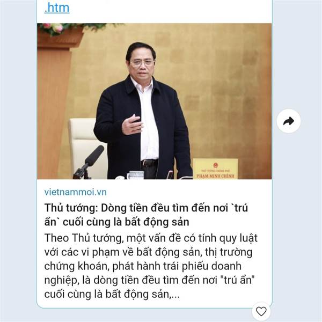Viewport: 322px width, 322px height.
Task: Open the .htm hyperlink at the top
Action: click(57, 8)
